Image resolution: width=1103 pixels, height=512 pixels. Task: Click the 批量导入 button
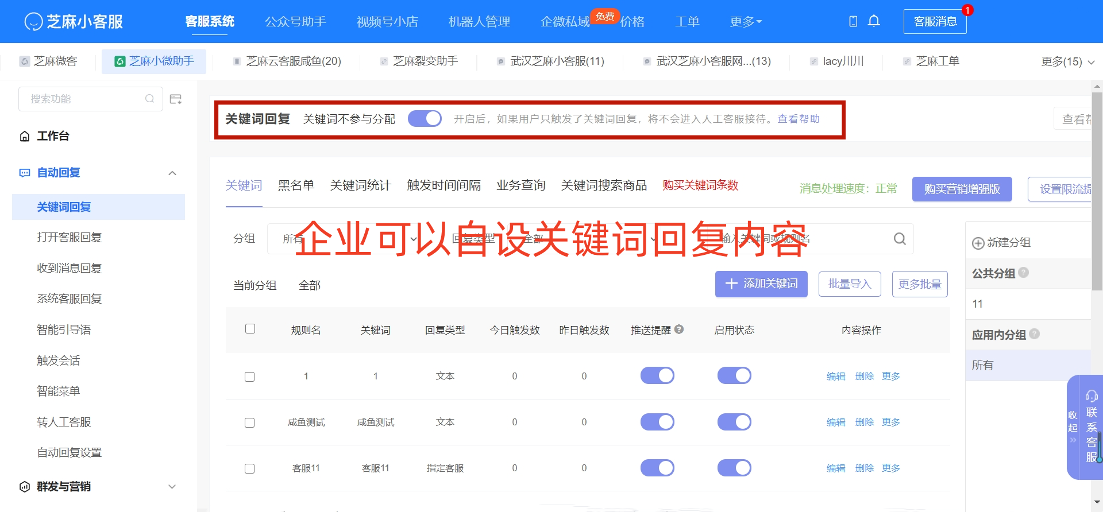tap(850, 284)
